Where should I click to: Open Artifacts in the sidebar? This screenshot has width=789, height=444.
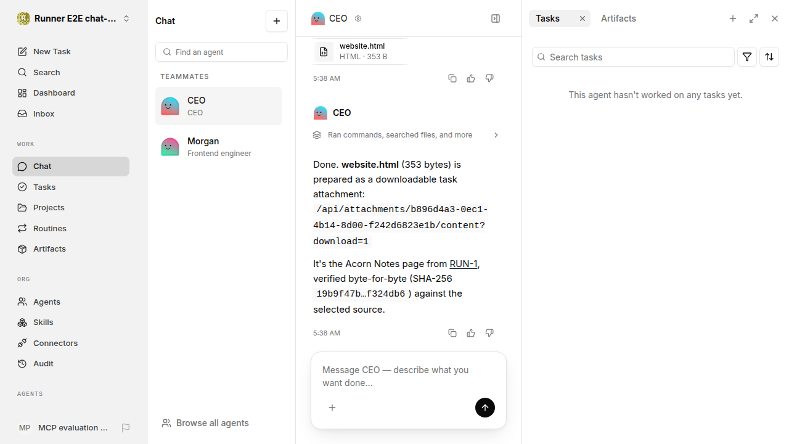pyautogui.click(x=71, y=249)
